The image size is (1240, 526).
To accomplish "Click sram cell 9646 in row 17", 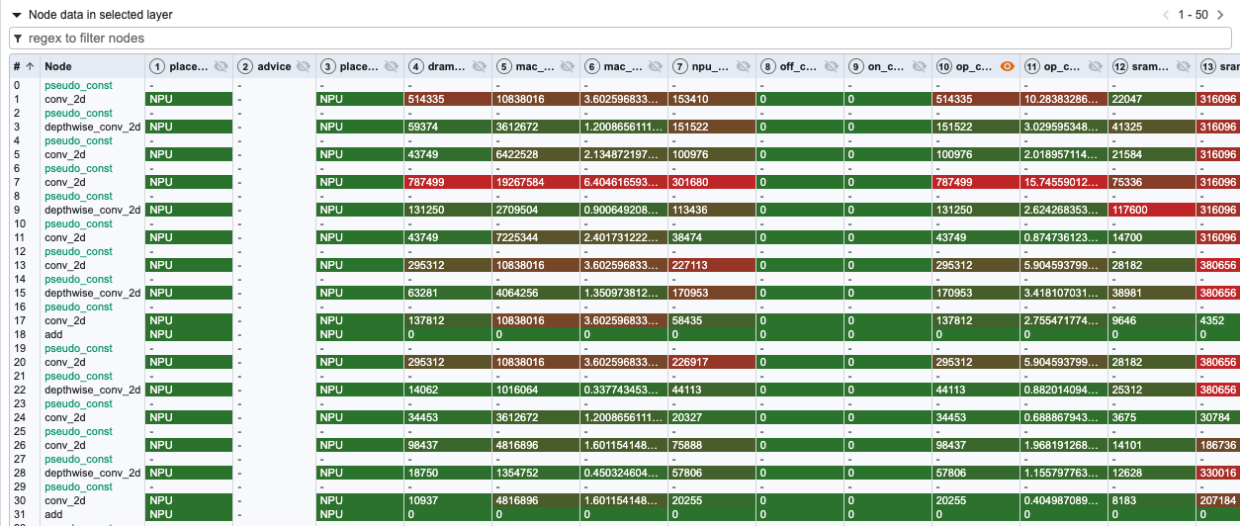I will coord(1153,320).
